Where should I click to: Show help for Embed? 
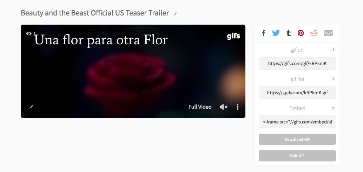coord(333,108)
